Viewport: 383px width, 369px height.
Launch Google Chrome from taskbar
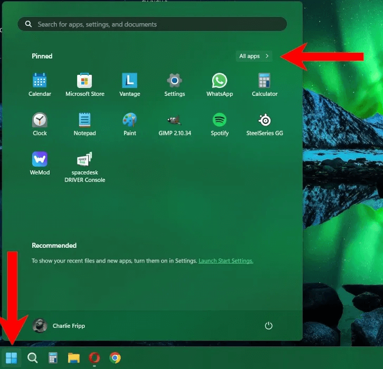pos(115,358)
